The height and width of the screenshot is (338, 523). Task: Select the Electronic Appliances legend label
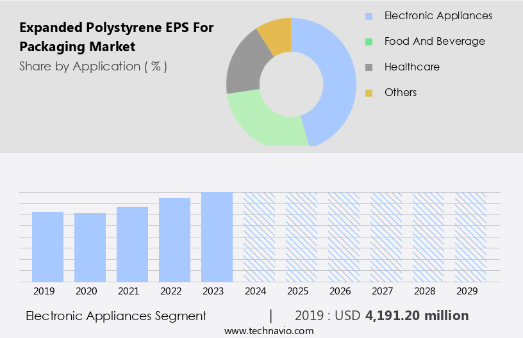pyautogui.click(x=438, y=16)
